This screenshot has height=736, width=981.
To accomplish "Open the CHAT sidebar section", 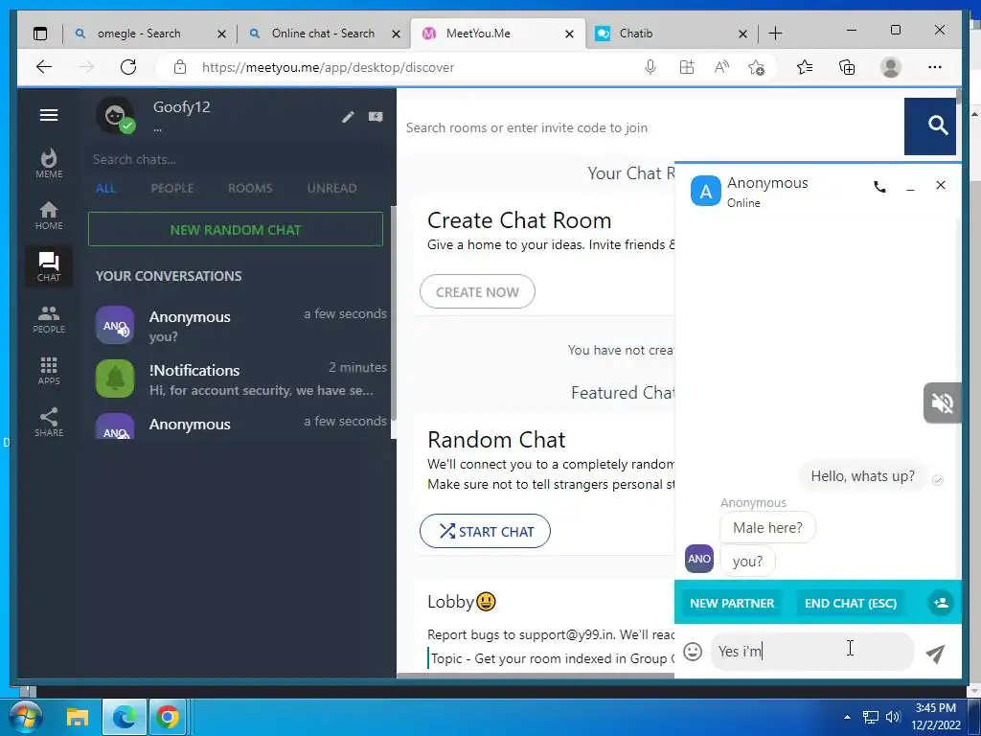I will click(x=49, y=266).
